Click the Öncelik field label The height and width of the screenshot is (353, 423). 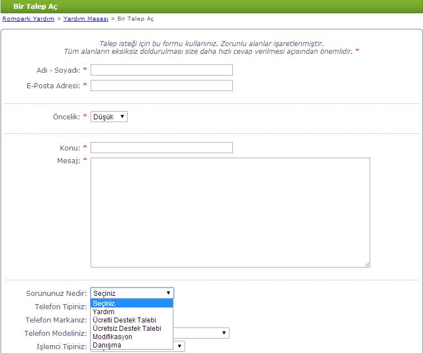66,117
